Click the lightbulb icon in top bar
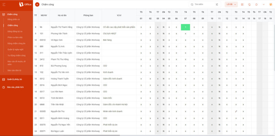 [x=250, y=4]
